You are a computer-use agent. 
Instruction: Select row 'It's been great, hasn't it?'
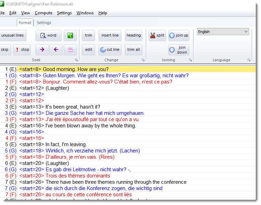coord(128,107)
